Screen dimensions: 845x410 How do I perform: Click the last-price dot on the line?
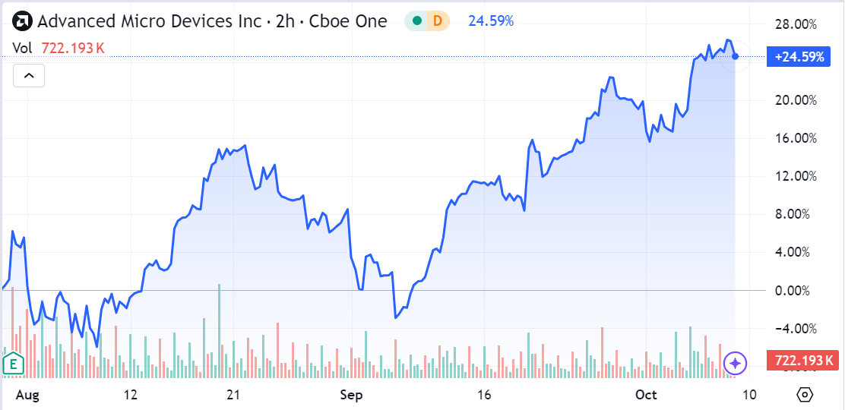click(x=735, y=57)
